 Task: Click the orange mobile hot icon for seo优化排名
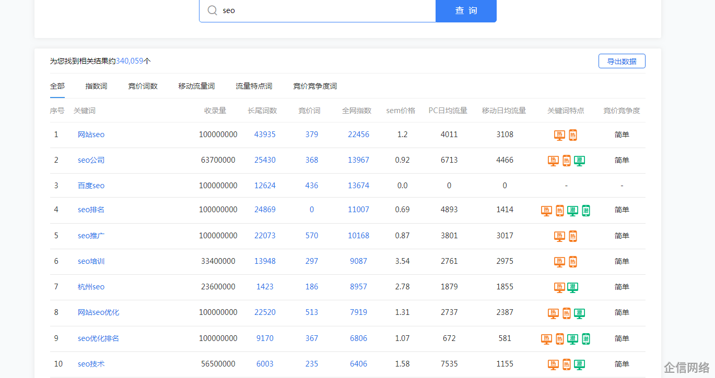[559, 339]
